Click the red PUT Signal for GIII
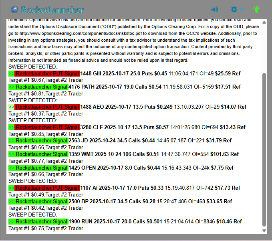This screenshot has width=272, height=241. (x=47, y=73)
